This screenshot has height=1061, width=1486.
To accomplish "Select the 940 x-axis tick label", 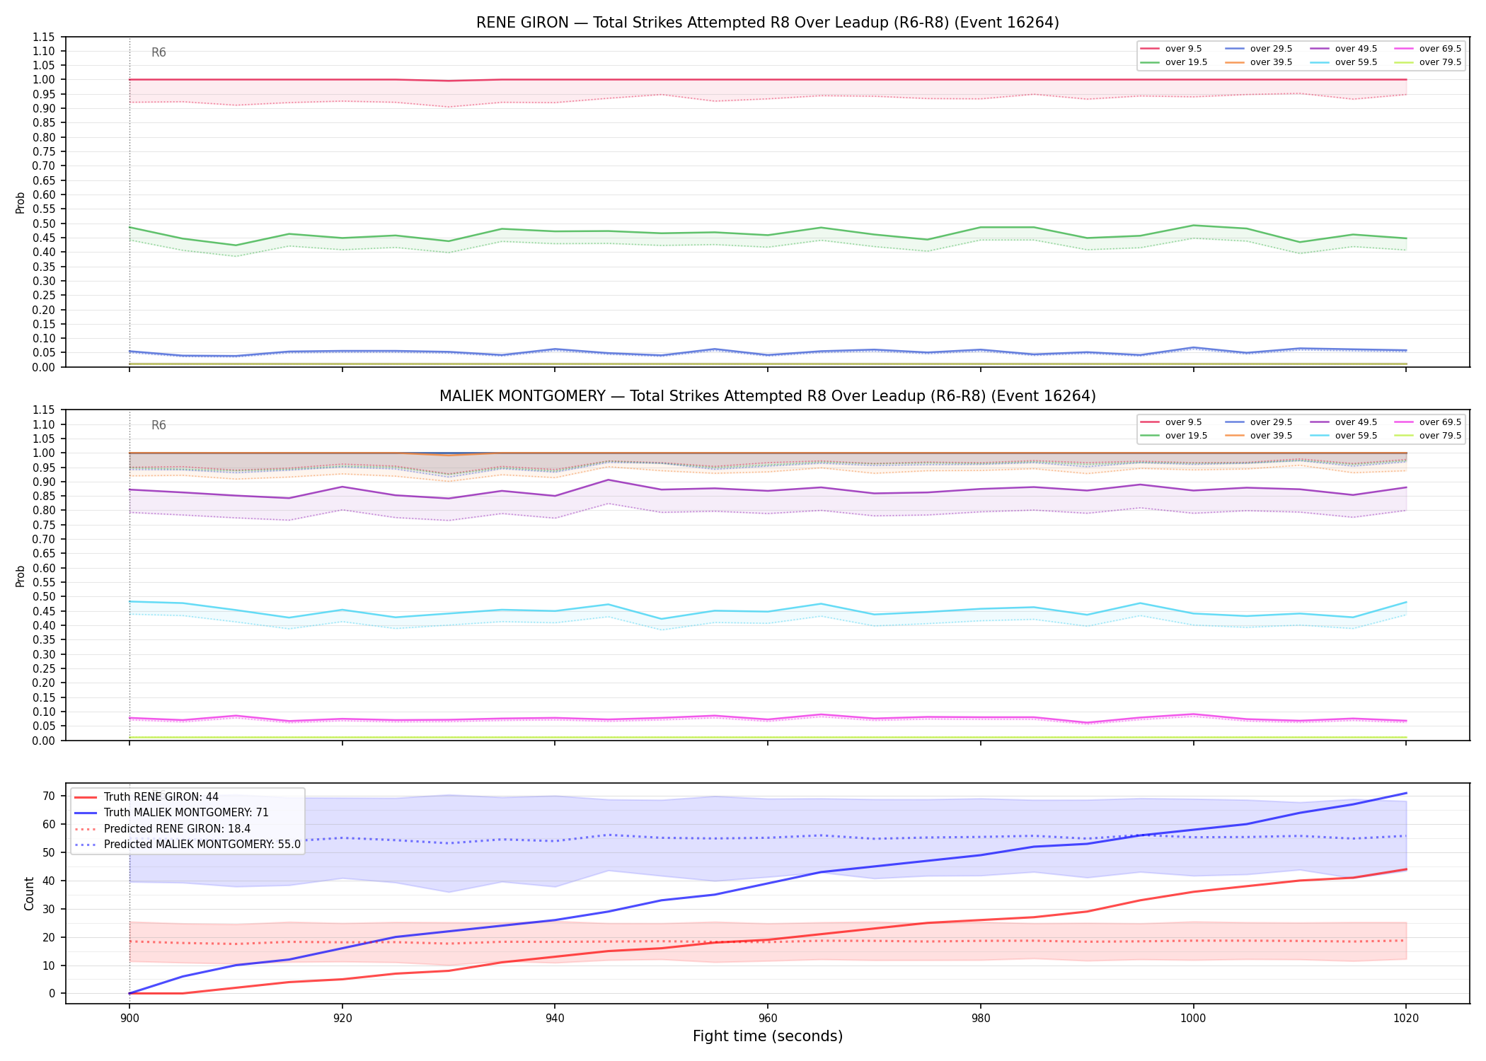I will coord(555,1018).
